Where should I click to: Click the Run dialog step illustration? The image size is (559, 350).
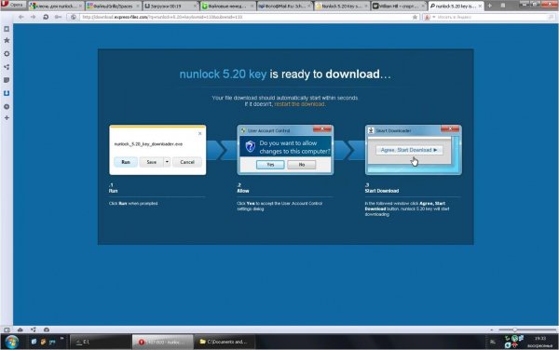pos(157,150)
